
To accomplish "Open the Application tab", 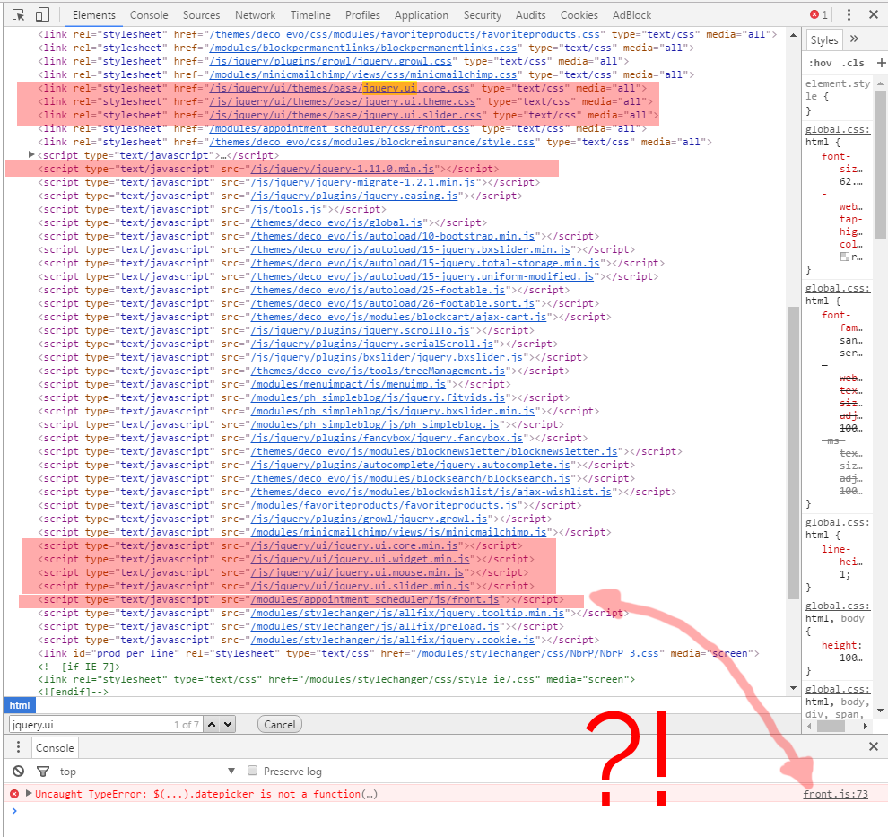I will (422, 15).
